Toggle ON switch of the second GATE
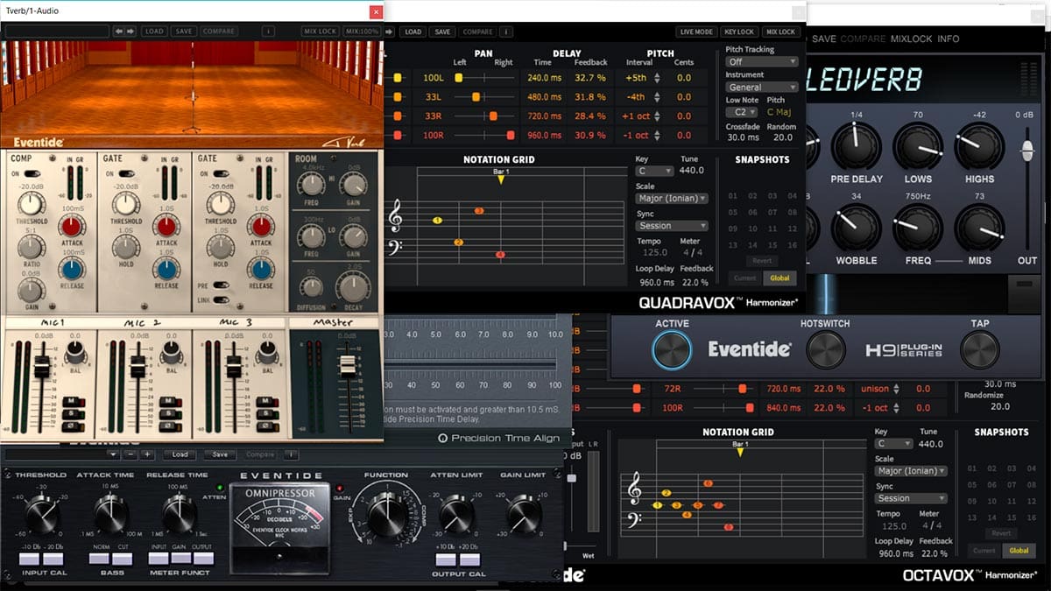The width and height of the screenshot is (1051, 591). coord(220,174)
